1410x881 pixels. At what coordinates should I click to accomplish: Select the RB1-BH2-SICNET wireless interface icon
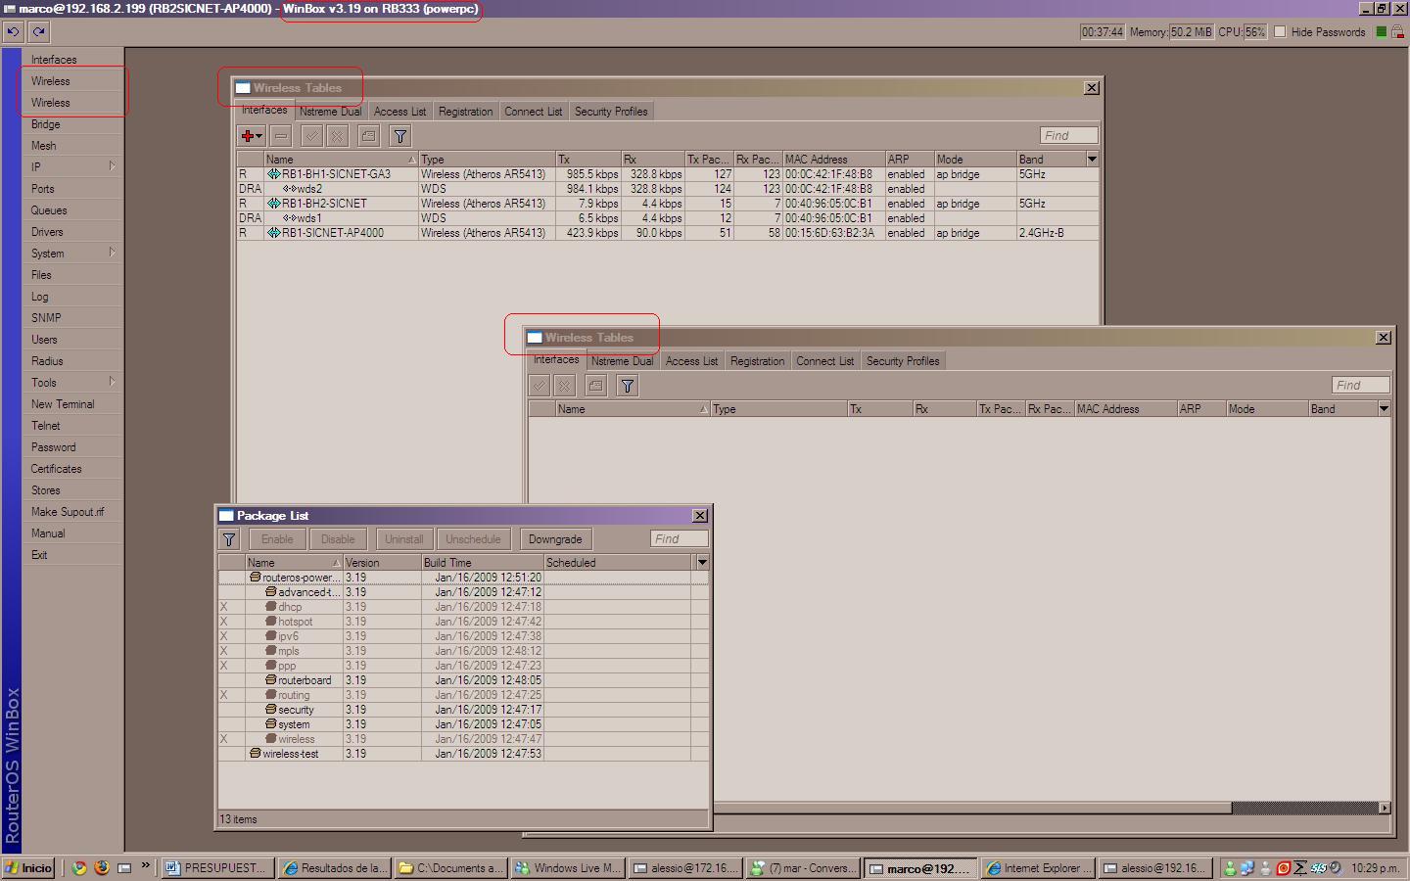[x=274, y=204]
